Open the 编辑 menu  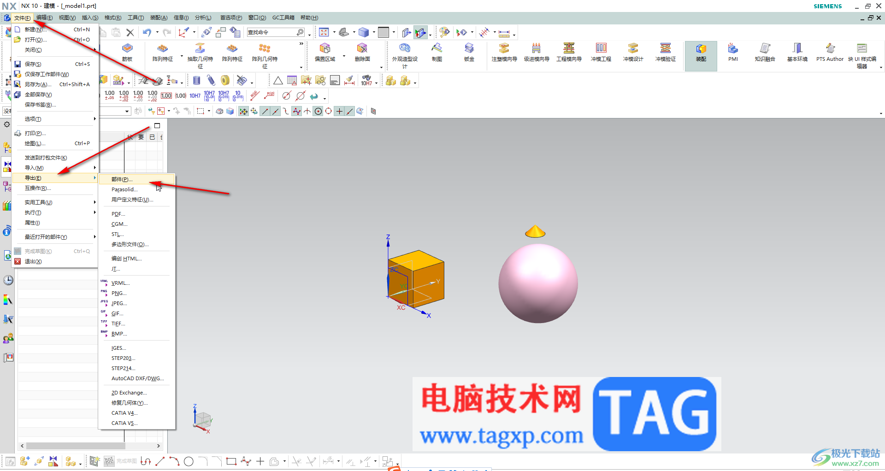coord(44,18)
